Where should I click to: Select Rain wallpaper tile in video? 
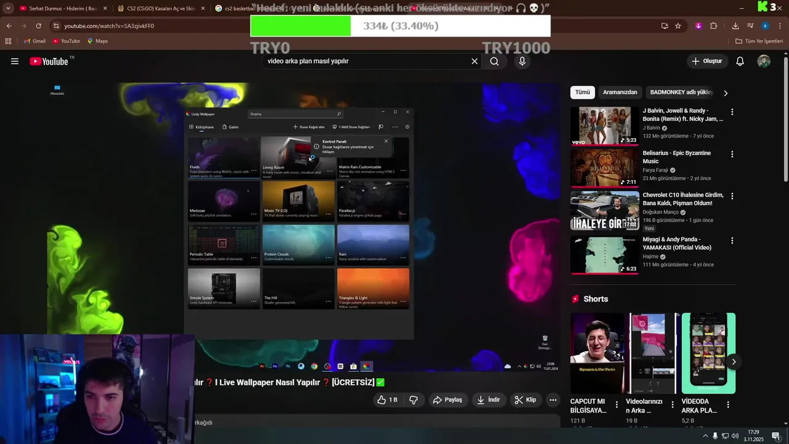(373, 244)
